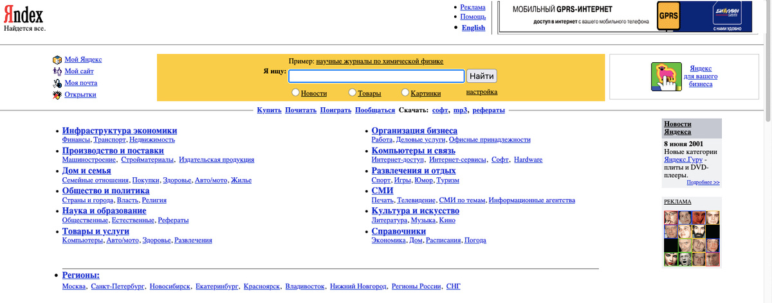Open Мой сайт link
772x303 pixels.
pos(79,71)
